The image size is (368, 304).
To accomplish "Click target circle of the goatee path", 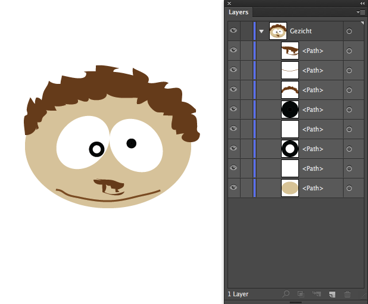I will click(x=349, y=51).
